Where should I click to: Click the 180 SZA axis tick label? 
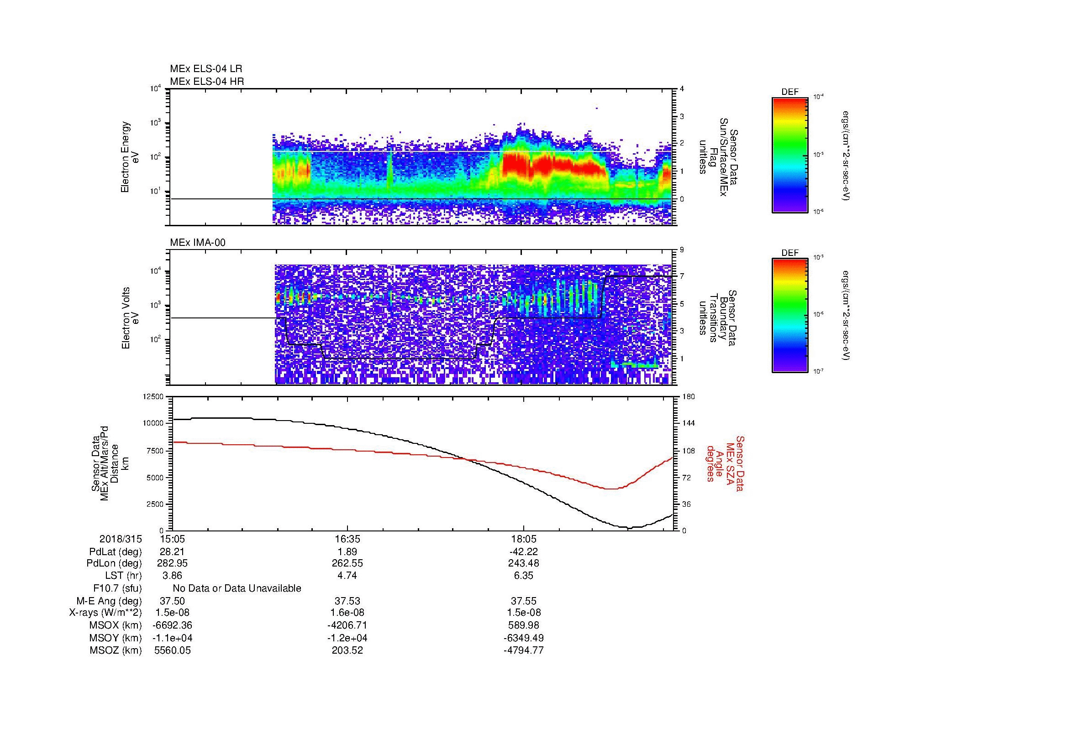(689, 396)
